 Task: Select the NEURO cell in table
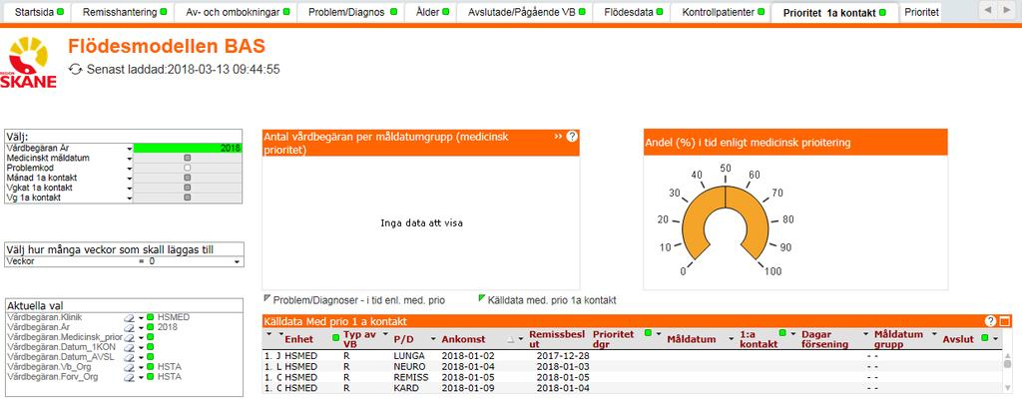pyautogui.click(x=409, y=367)
